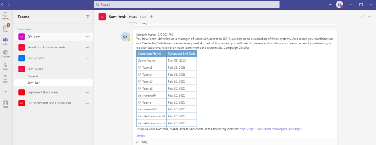Click the SK avatar of Sampath Kumar

[126, 37]
